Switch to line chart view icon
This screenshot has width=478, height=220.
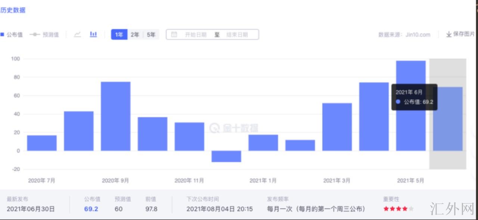click(x=77, y=34)
